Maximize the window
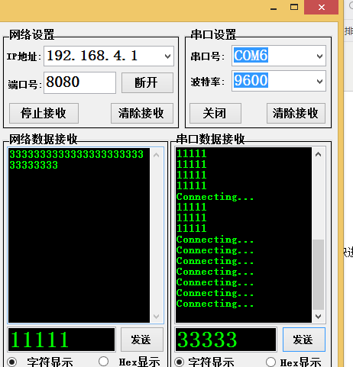Viewport: 353px width, 367px height. pyautogui.click(x=294, y=7)
